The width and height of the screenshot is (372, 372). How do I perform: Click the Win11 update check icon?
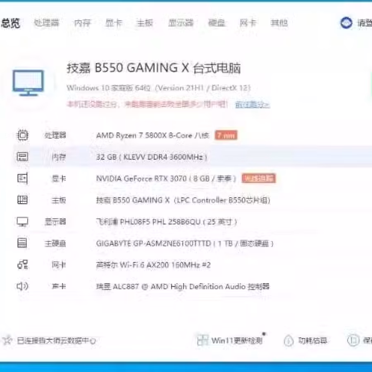(203, 341)
